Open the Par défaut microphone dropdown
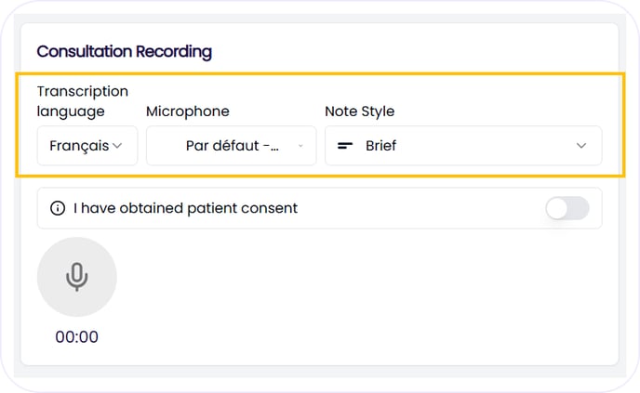The height and width of the screenshot is (393, 640). (231, 146)
